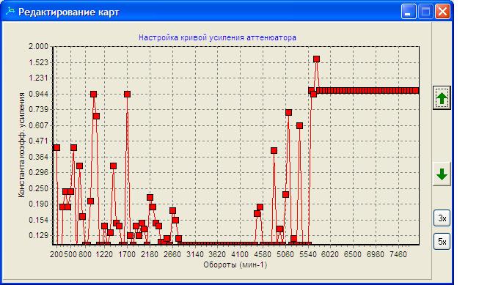Click the green up arrow button
This screenshot has width=501, height=285.
tap(442, 98)
